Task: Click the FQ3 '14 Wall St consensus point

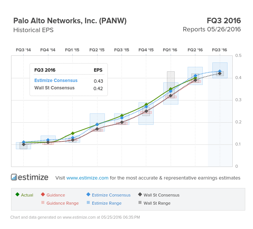Action: 24,144
